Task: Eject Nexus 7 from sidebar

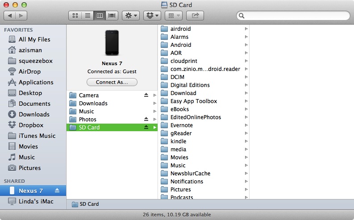Action: click(57, 191)
